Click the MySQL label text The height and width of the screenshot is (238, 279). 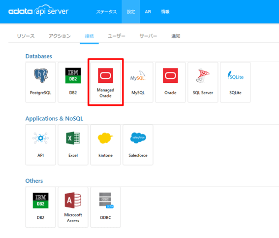pos(138,93)
